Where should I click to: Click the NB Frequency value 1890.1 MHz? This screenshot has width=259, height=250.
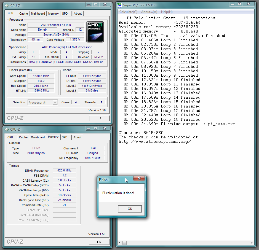[x=93, y=158]
